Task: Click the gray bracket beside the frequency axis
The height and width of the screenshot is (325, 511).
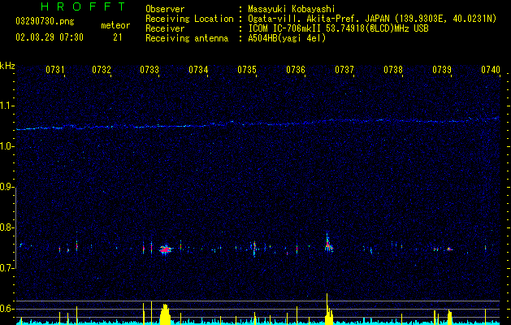Action: coord(16,228)
